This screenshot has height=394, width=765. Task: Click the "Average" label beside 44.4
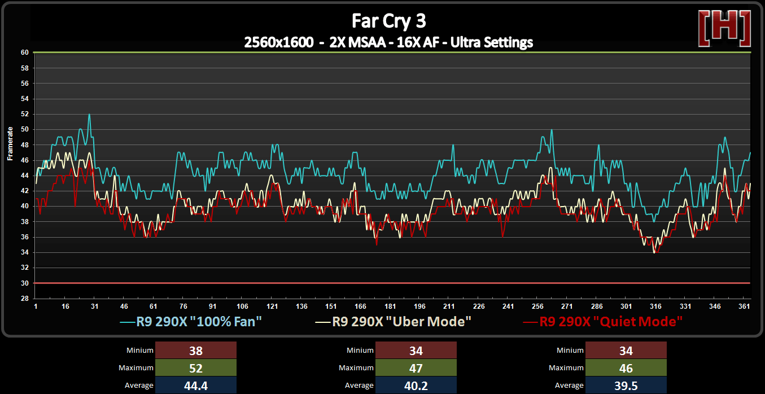(x=139, y=386)
